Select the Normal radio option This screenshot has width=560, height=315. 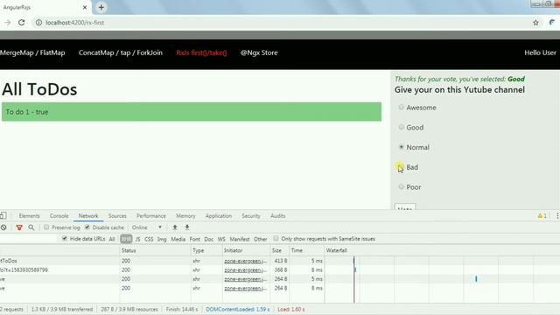tap(401, 147)
